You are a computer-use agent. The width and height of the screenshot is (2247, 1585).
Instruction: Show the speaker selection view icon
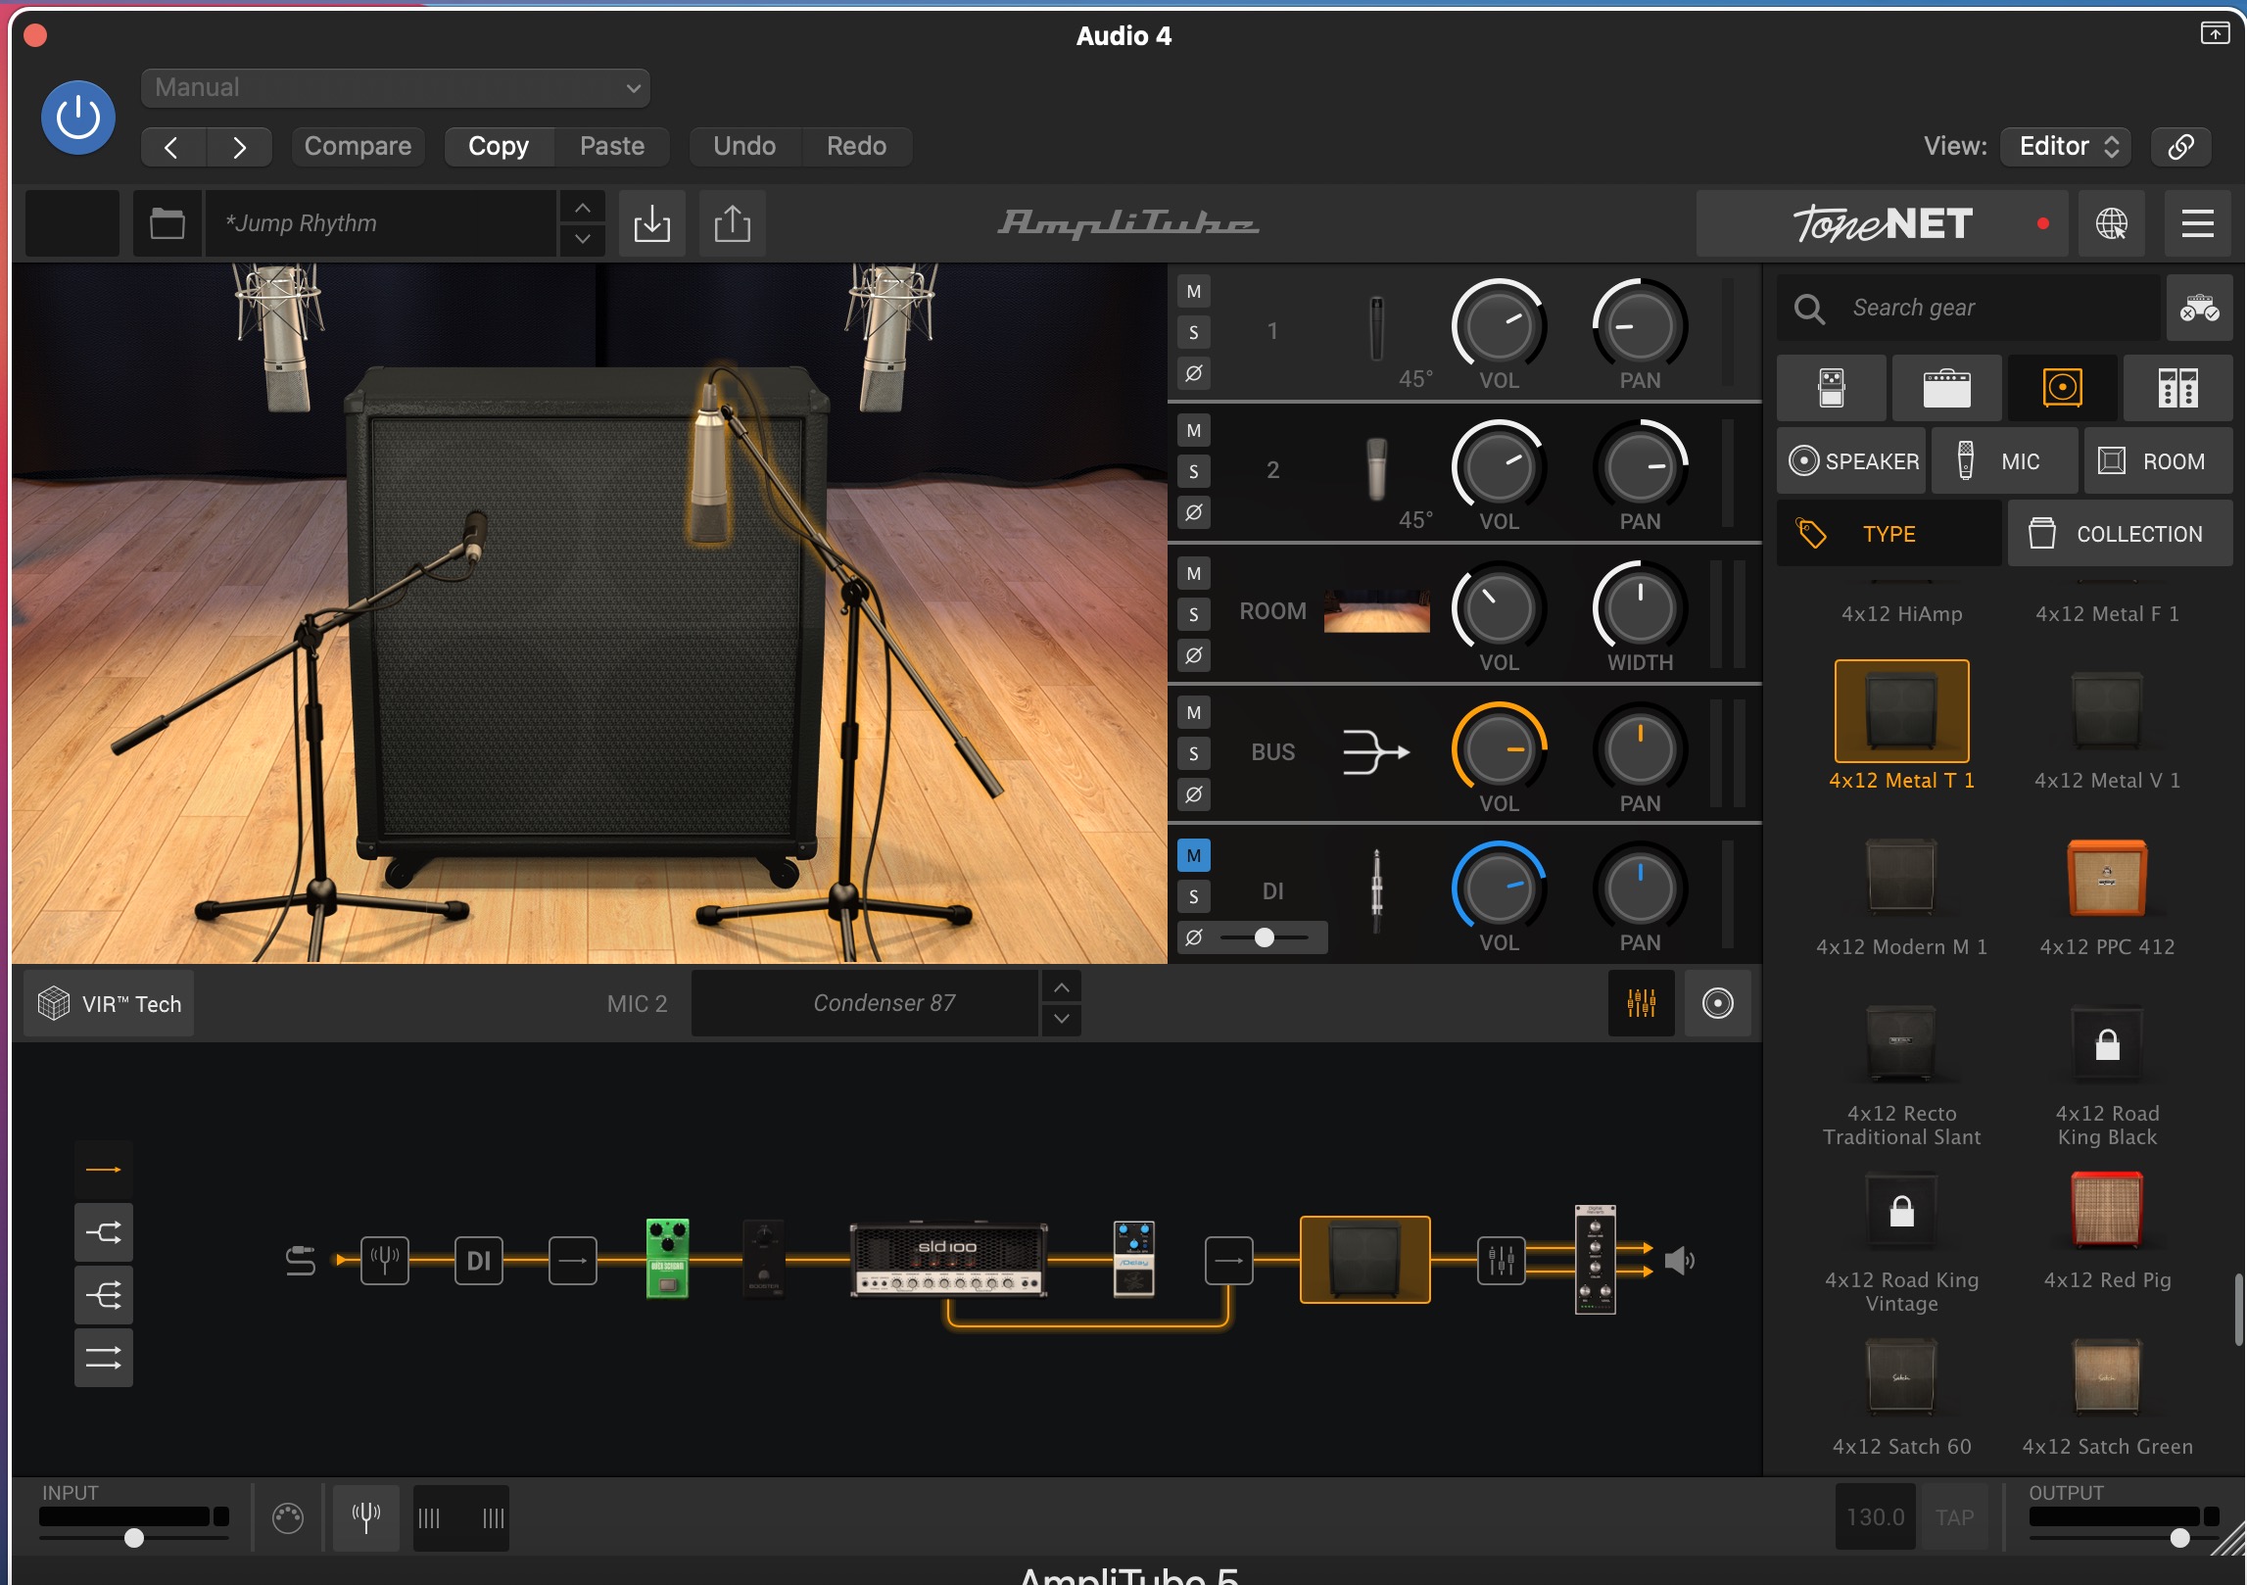click(x=1717, y=1004)
